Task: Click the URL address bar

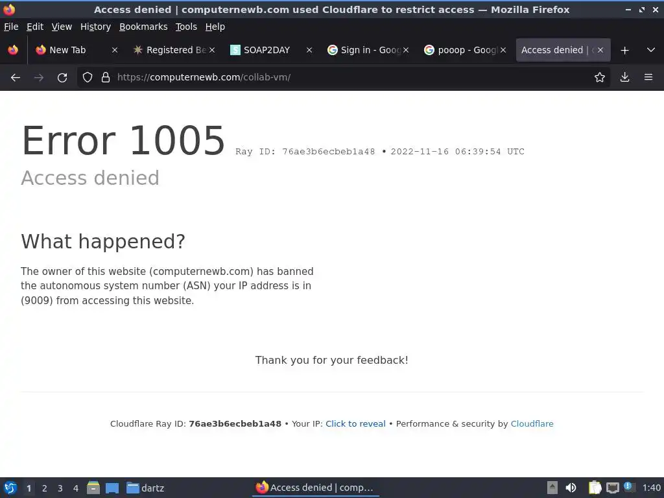Action: click(343, 77)
